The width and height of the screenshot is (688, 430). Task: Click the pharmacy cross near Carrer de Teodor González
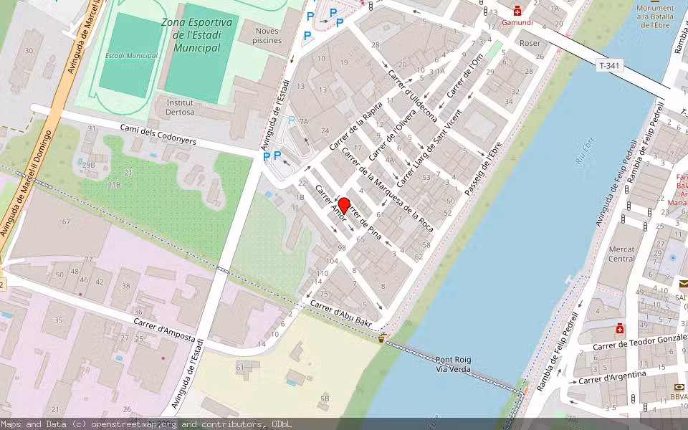coord(619,329)
